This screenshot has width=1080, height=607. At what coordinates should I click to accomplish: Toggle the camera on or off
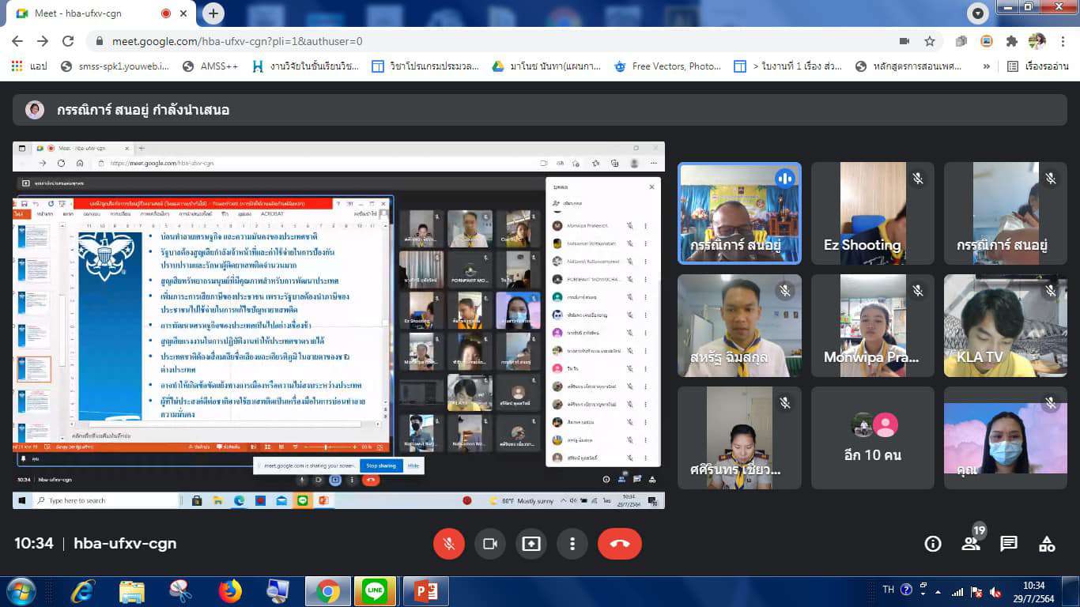[489, 544]
